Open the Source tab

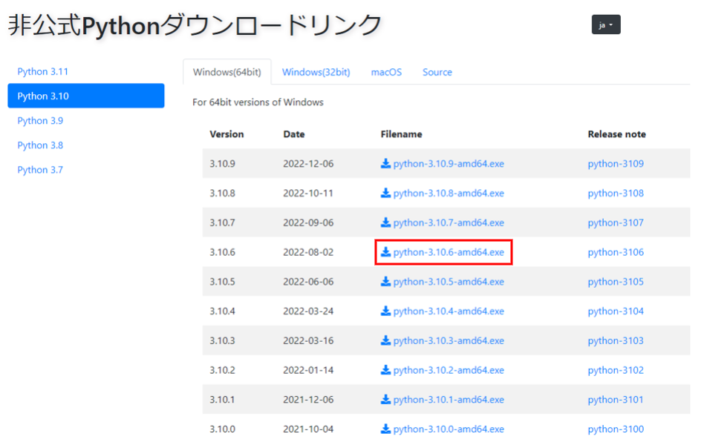point(437,72)
